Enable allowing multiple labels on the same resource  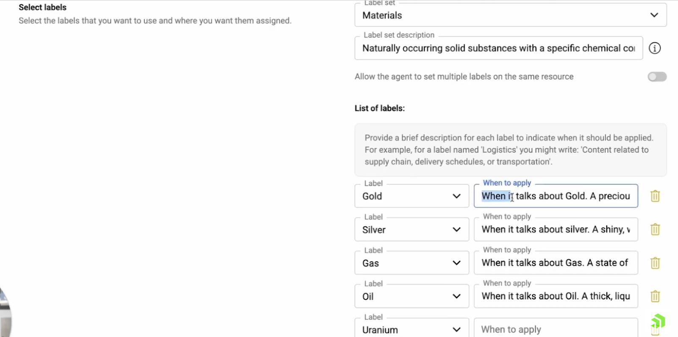657,77
